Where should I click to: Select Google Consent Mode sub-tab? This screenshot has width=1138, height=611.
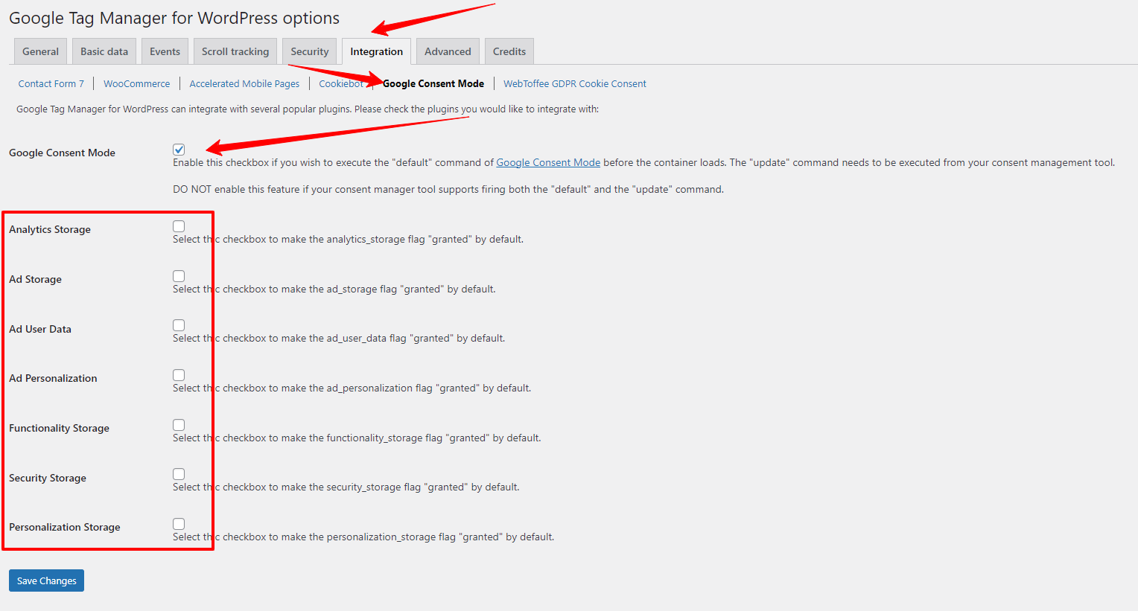[433, 84]
